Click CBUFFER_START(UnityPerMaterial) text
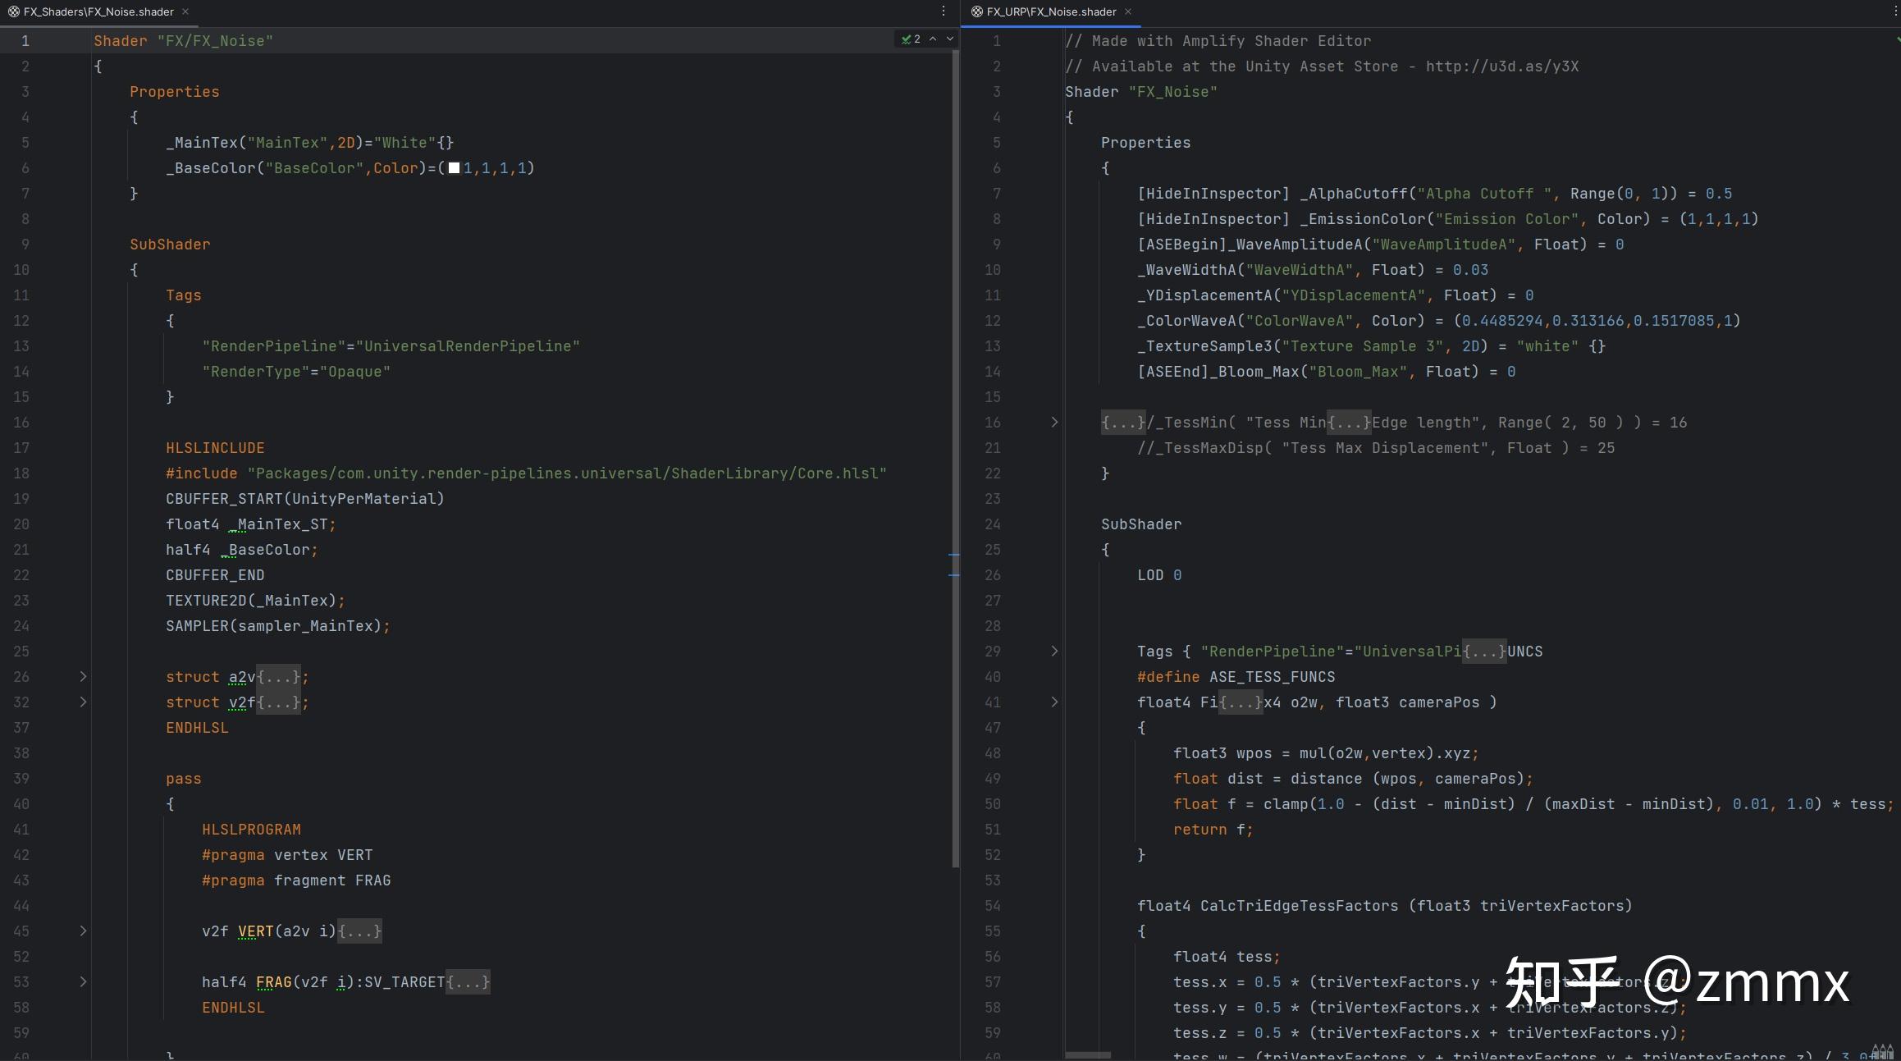This screenshot has height=1061, width=1901. 305,499
